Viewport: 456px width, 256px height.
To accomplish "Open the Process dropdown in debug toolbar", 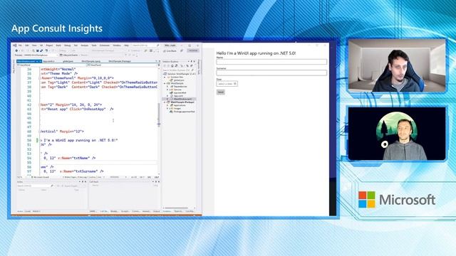I will [x=41, y=55].
